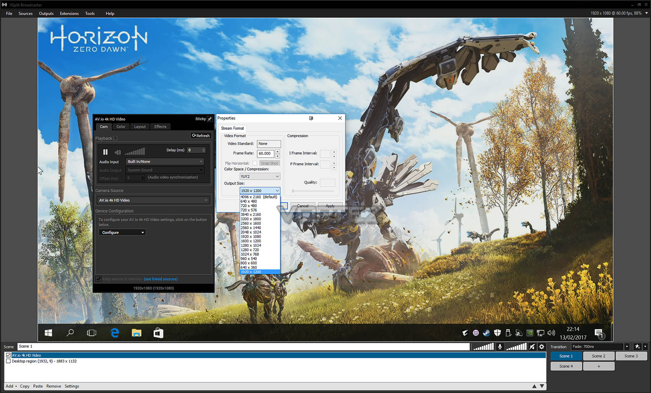This screenshot has width=651, height=393.
Task: Adjust the Quality slider in Compression
Action: (313, 191)
